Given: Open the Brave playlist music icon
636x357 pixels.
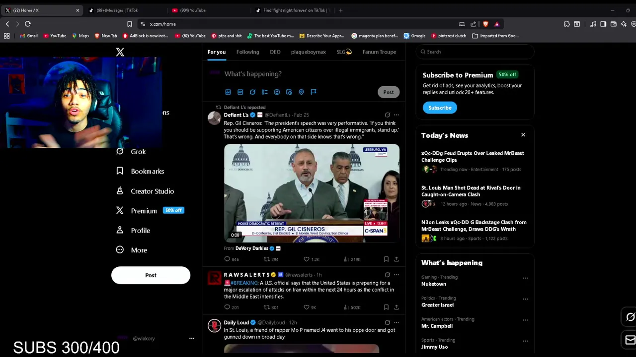Looking at the screenshot, I should [593, 24].
